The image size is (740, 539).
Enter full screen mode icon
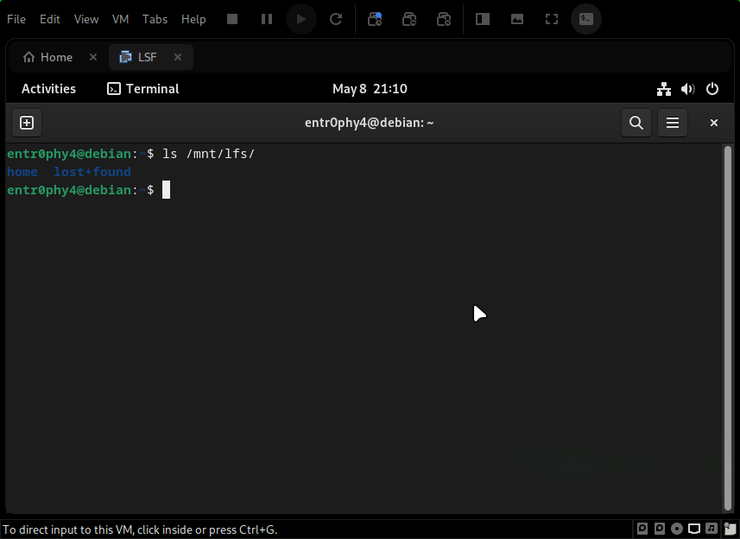(552, 19)
